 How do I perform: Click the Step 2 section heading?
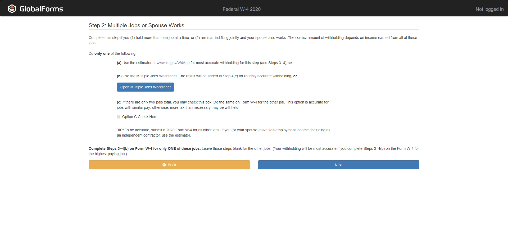tap(136, 25)
